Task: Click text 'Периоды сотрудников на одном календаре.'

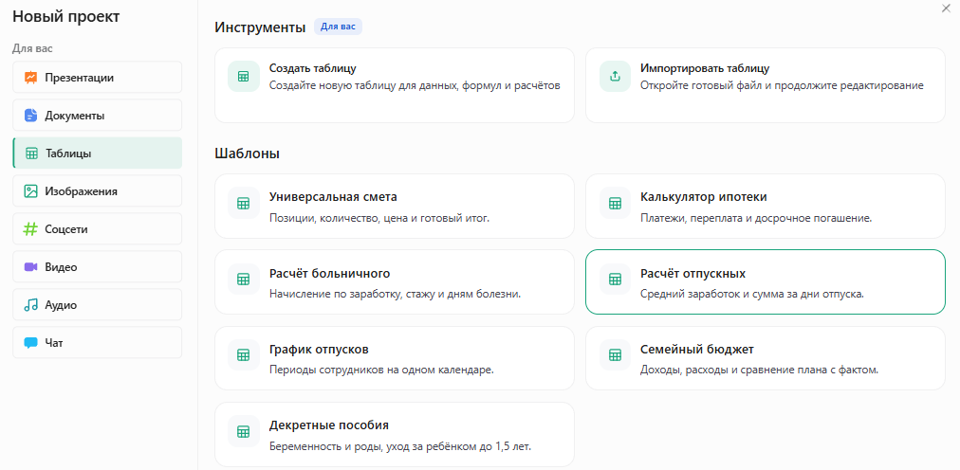Action: (381, 370)
